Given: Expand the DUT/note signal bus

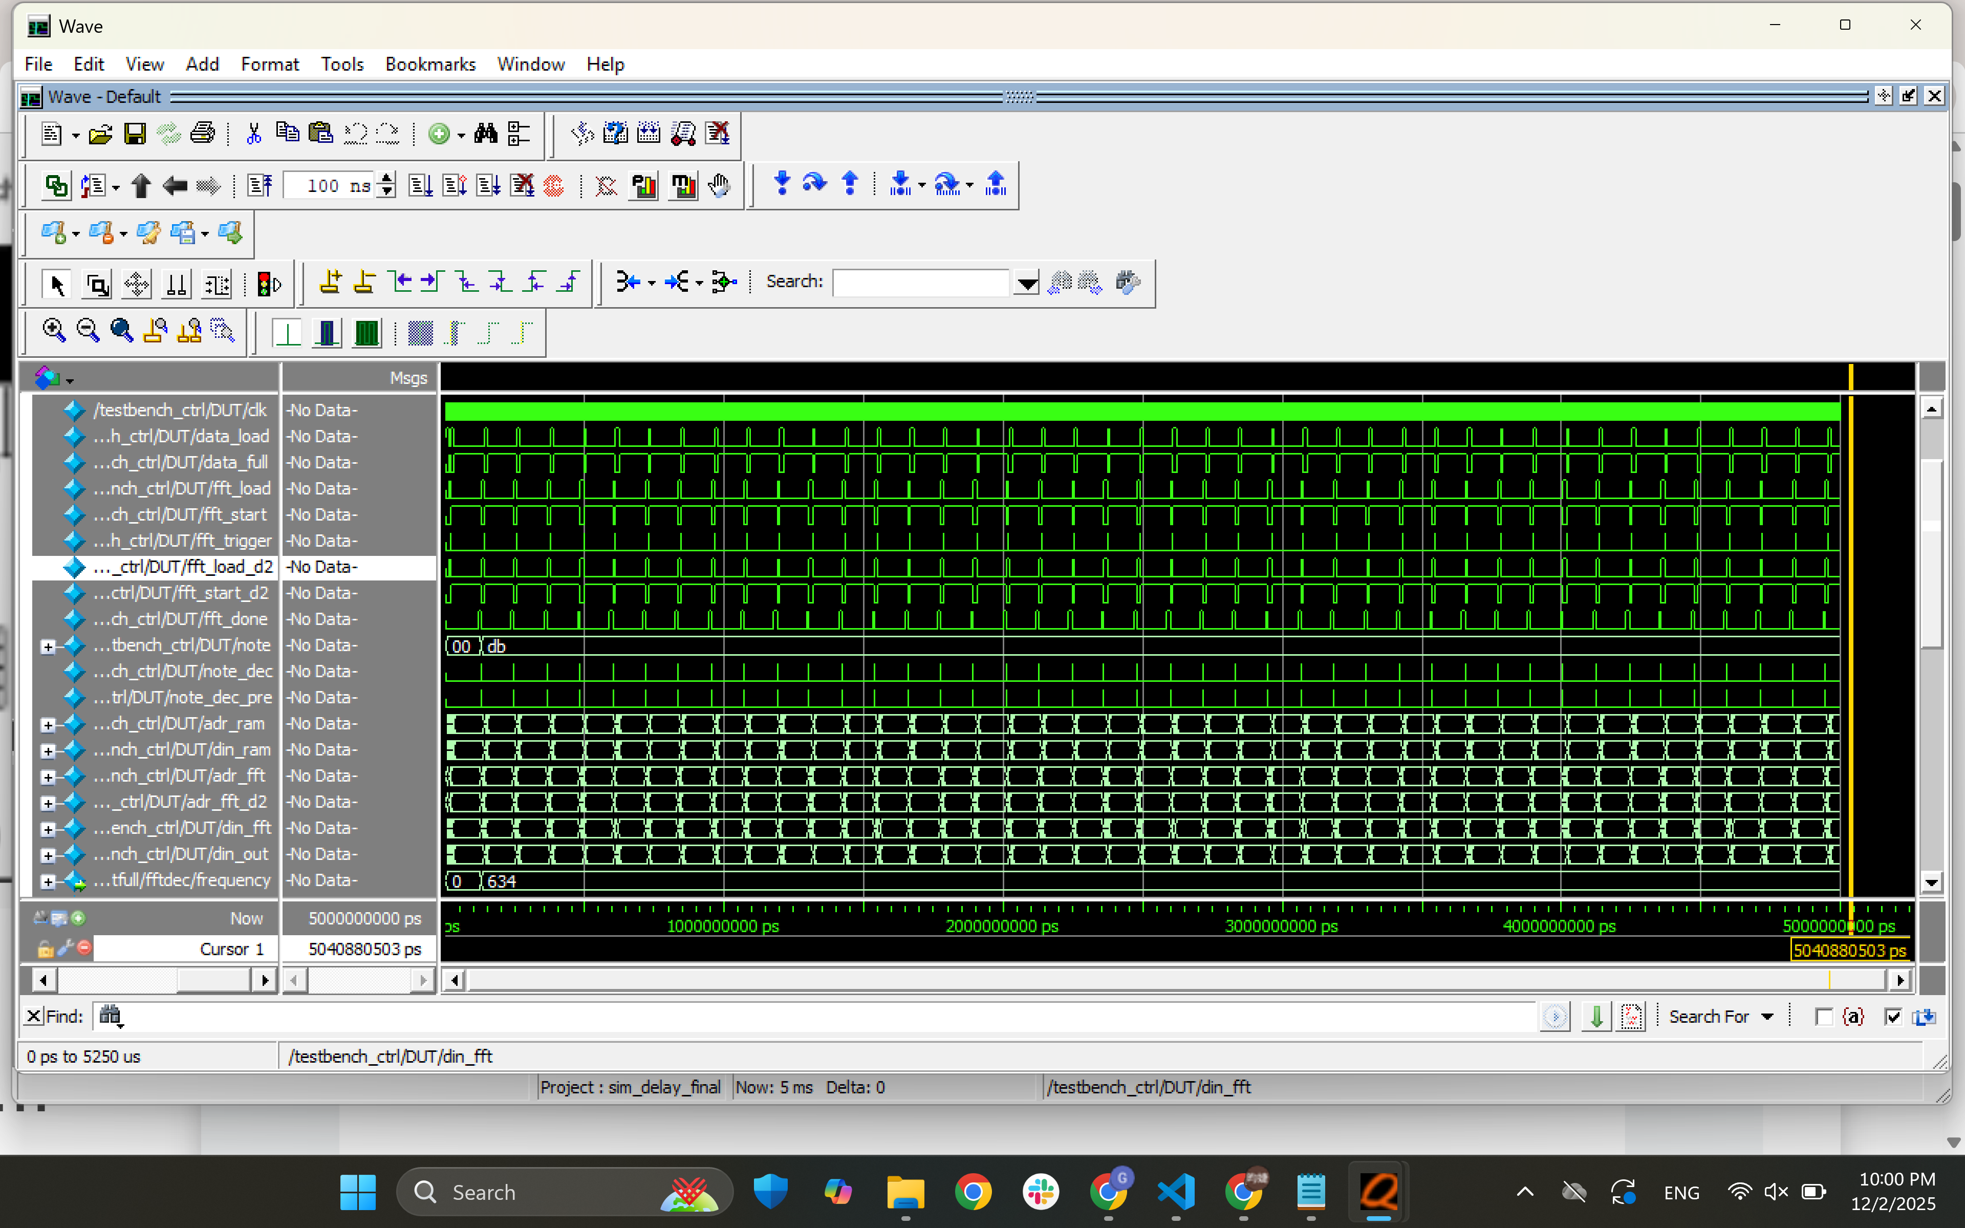Looking at the screenshot, I should [48, 647].
